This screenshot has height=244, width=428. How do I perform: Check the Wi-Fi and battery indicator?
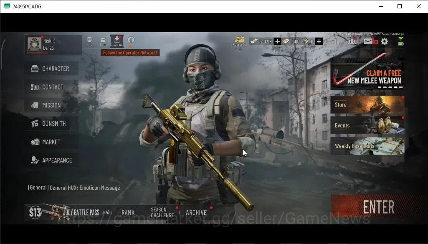coord(400,41)
